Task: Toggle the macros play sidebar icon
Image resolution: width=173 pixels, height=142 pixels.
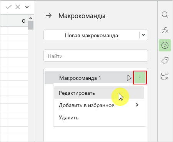Action: (x=165, y=45)
